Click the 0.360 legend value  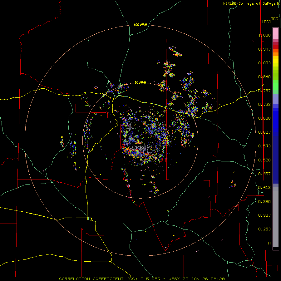(x=264, y=202)
